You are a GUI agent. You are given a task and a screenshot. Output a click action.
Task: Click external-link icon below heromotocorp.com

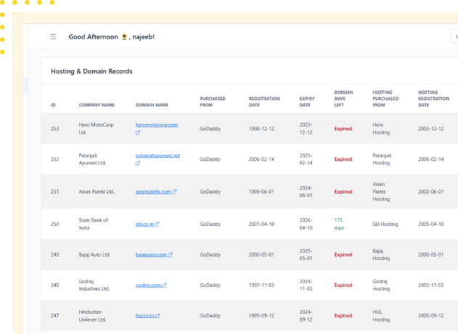138,133
